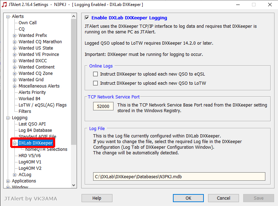This screenshot has width=278, height=206.
Task: Enable DXLab DXKeeper Logging checkbox
Action: pos(87,18)
